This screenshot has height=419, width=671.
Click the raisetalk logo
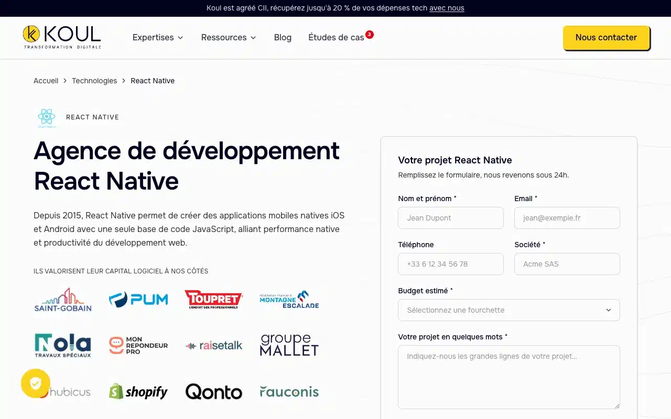tap(214, 346)
